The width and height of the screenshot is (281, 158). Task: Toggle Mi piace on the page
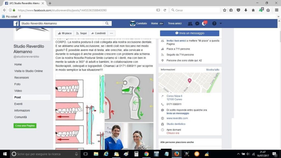tap(65, 33)
